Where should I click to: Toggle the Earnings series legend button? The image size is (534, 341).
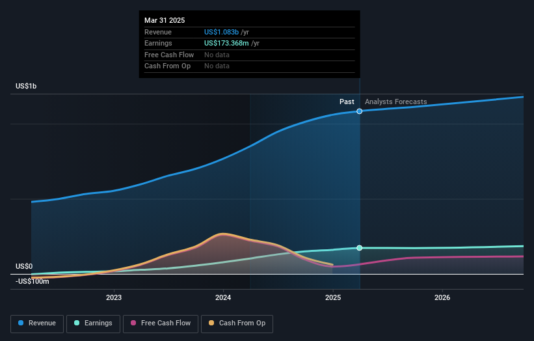[x=93, y=323]
